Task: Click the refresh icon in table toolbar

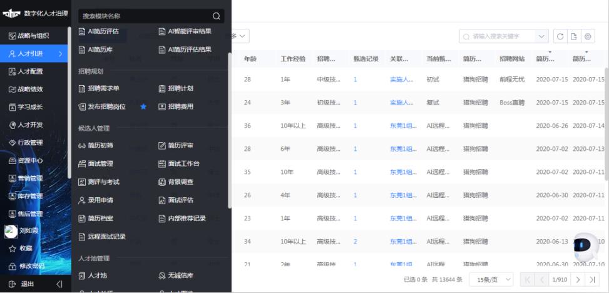Action: [x=560, y=36]
